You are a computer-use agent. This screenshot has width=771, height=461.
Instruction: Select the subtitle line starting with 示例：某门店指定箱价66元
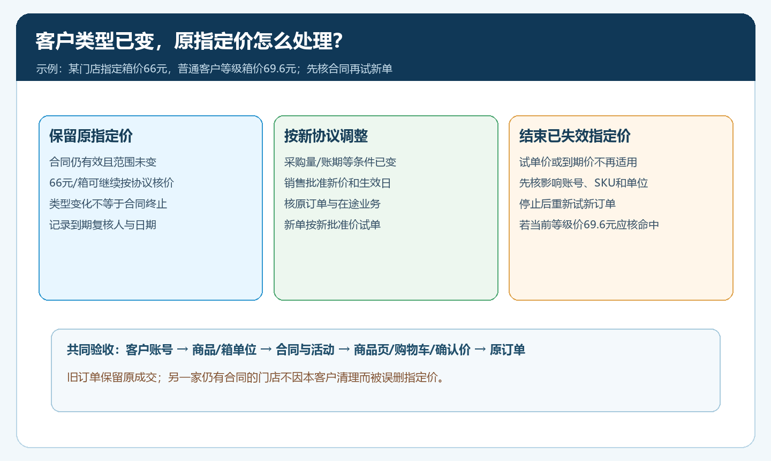pos(214,69)
